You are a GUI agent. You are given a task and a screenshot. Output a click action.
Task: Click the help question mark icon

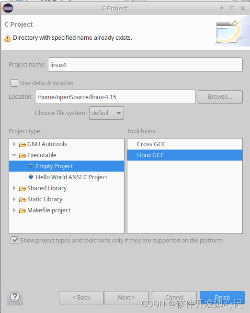[15, 297]
